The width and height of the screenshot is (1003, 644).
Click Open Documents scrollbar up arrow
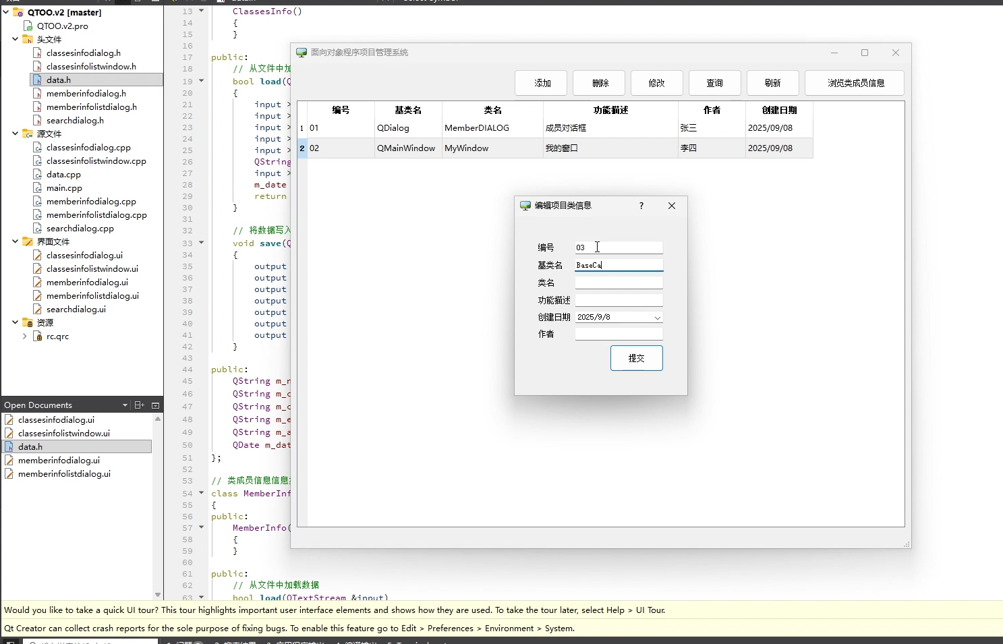[158, 419]
